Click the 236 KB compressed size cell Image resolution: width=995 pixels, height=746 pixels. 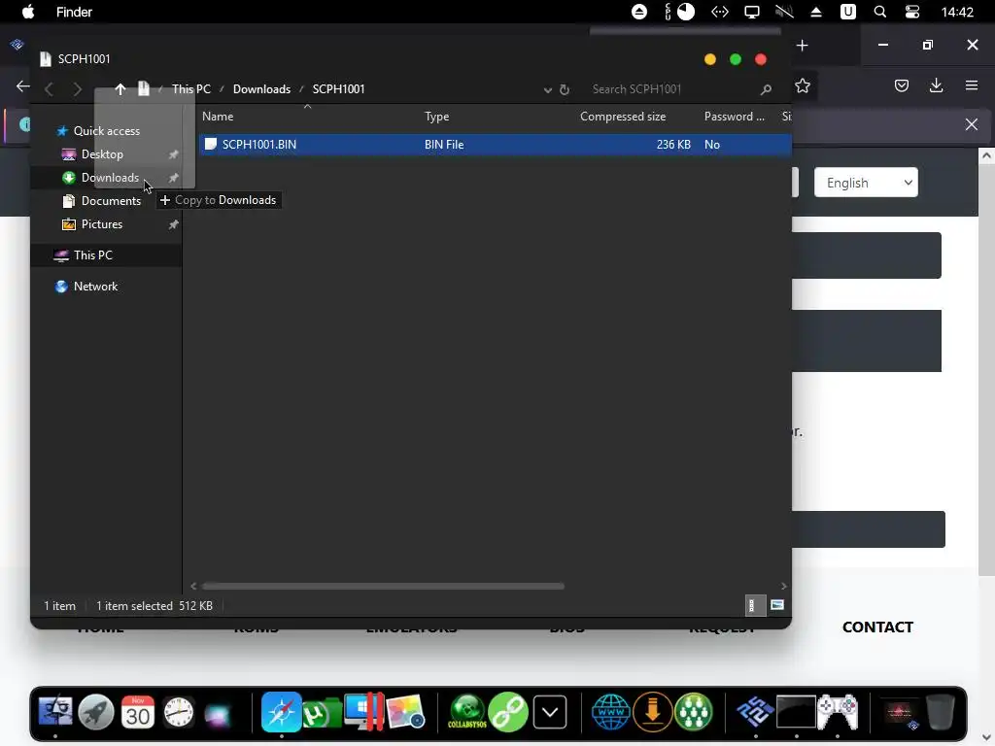click(x=673, y=144)
